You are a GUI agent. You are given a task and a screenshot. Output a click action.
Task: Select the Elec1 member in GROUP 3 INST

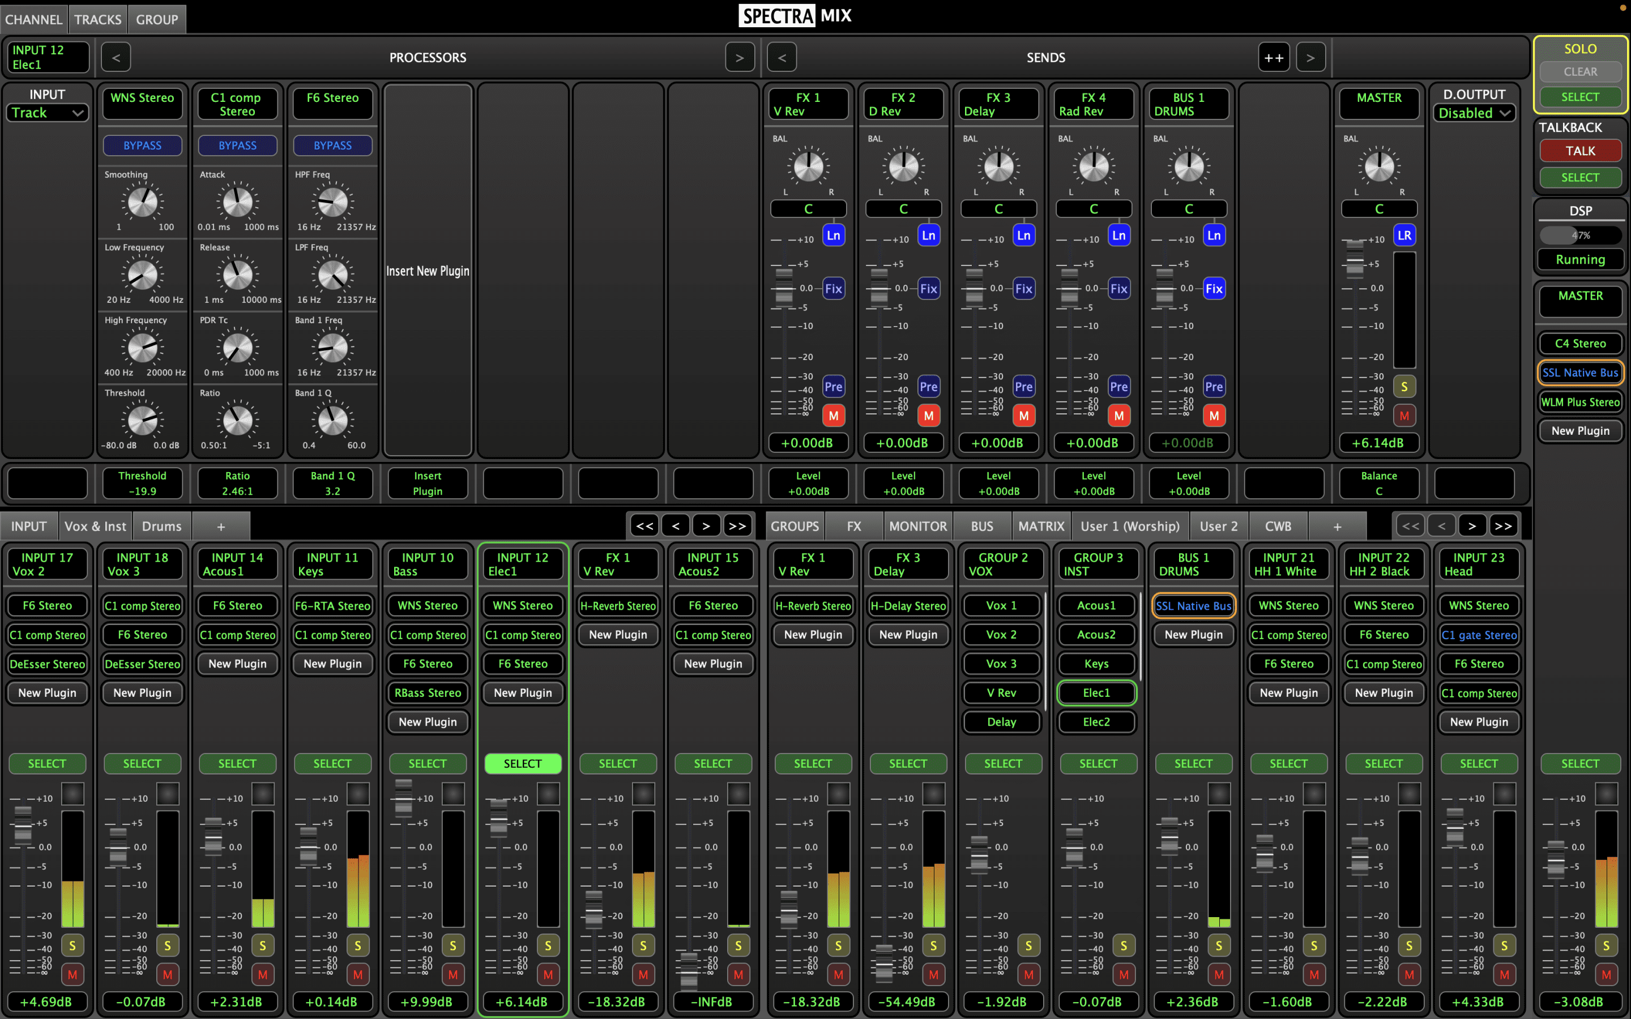click(1096, 692)
